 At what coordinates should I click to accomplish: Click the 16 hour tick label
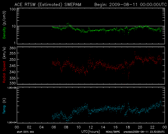[115, 127]
